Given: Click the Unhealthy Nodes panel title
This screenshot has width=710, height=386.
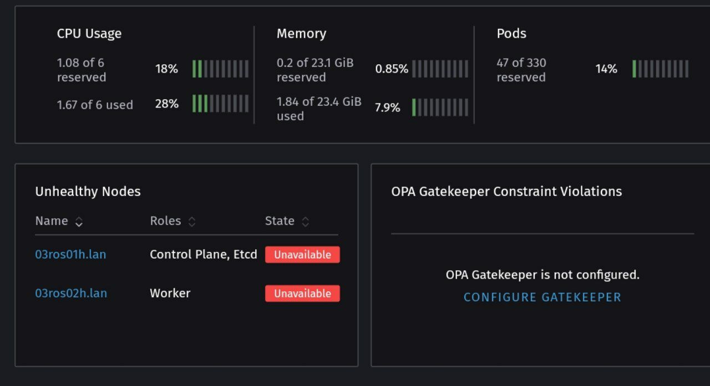Looking at the screenshot, I should coord(88,192).
